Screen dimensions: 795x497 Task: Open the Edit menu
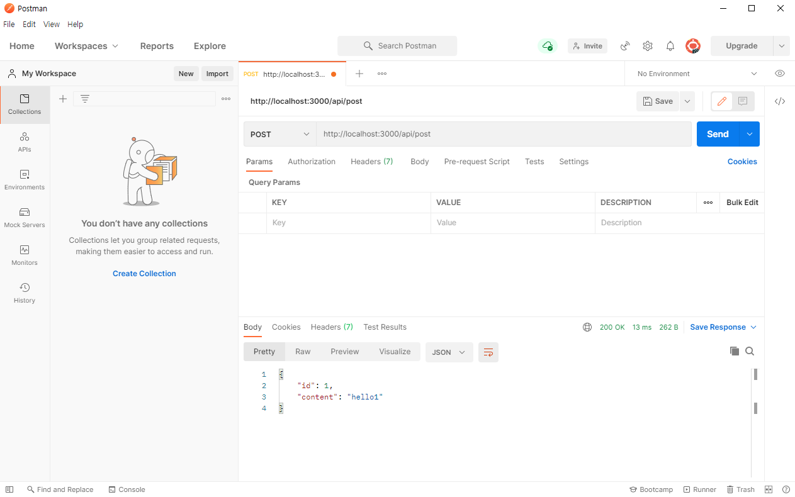pyautogui.click(x=29, y=25)
